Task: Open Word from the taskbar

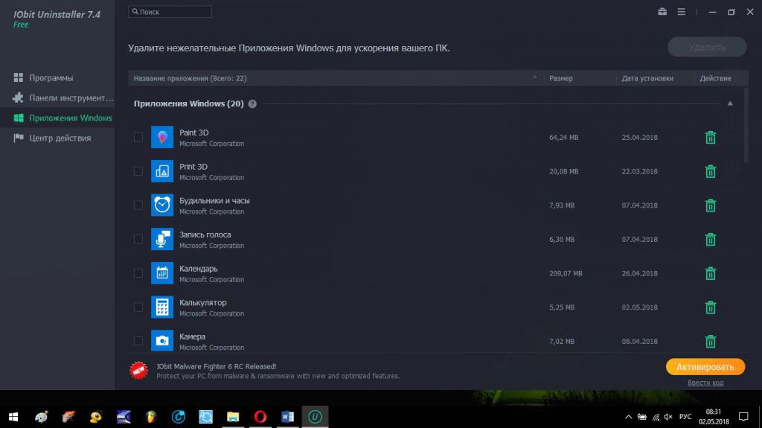Action: [287, 417]
